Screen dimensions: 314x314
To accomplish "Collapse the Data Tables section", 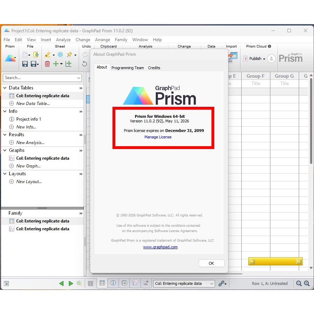I will 5,88.
